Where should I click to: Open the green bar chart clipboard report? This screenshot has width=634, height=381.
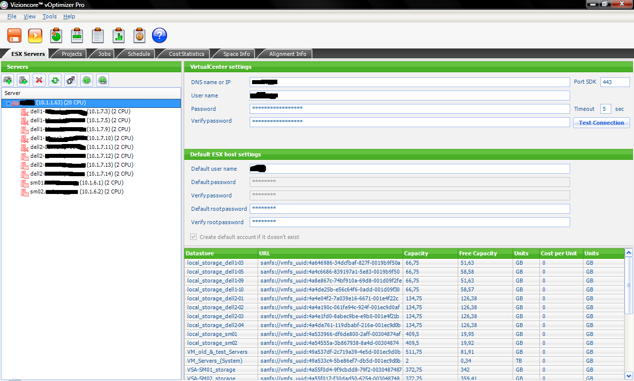coord(118,36)
